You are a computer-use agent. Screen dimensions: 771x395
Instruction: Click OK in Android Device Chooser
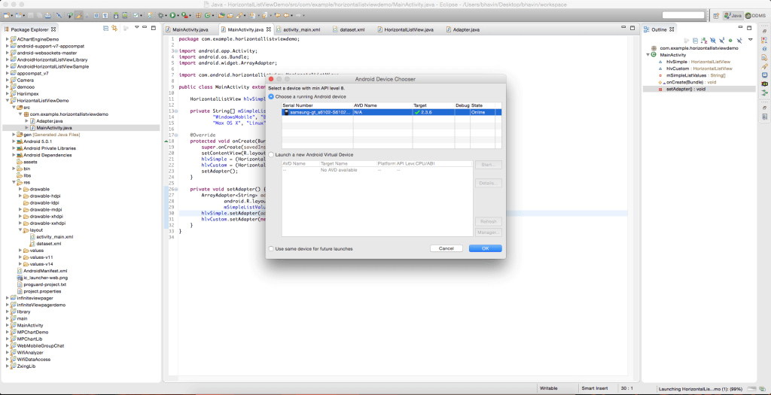click(x=486, y=248)
